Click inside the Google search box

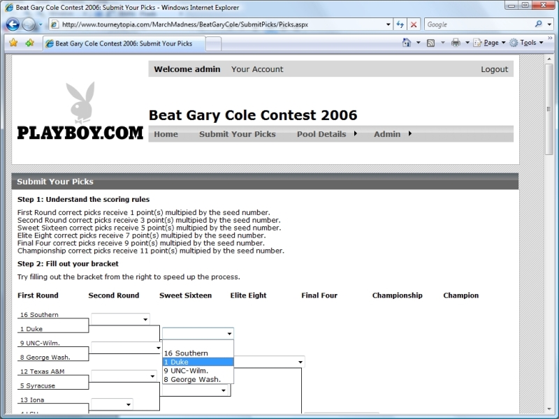coord(479,24)
